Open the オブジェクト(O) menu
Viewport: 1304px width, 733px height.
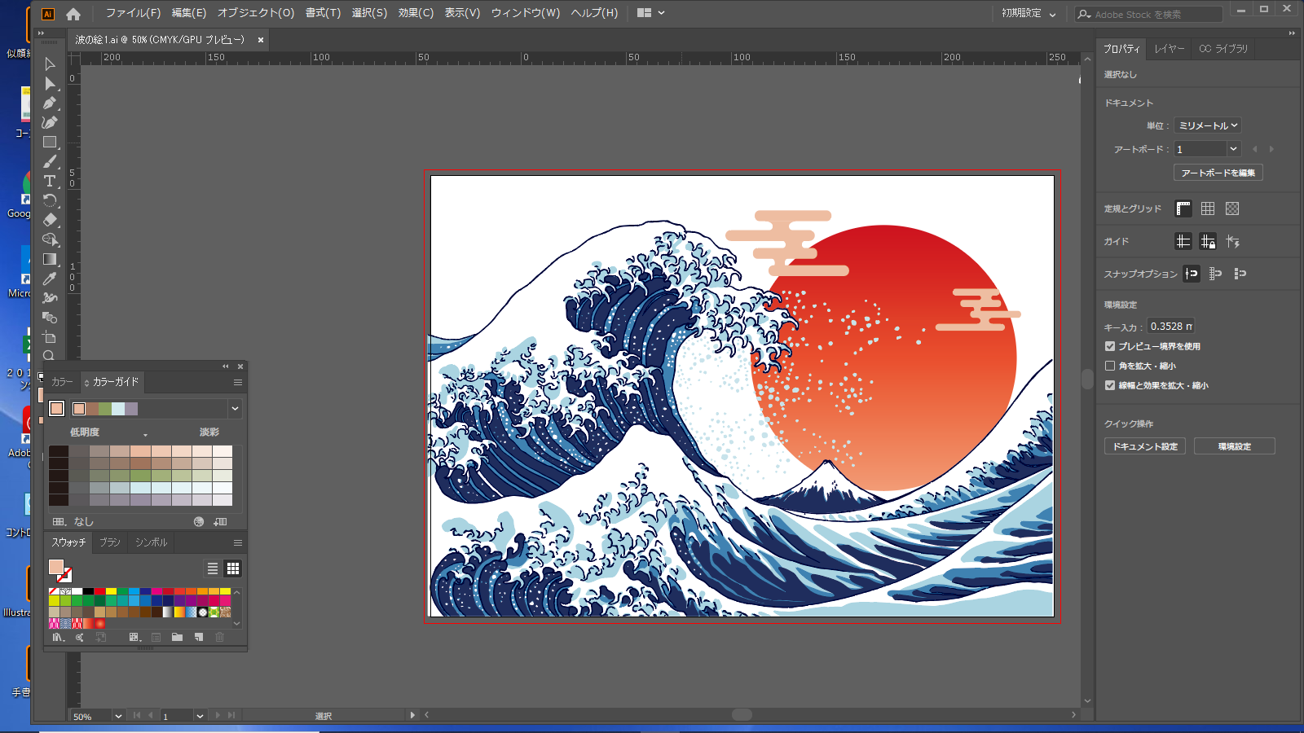coord(256,13)
